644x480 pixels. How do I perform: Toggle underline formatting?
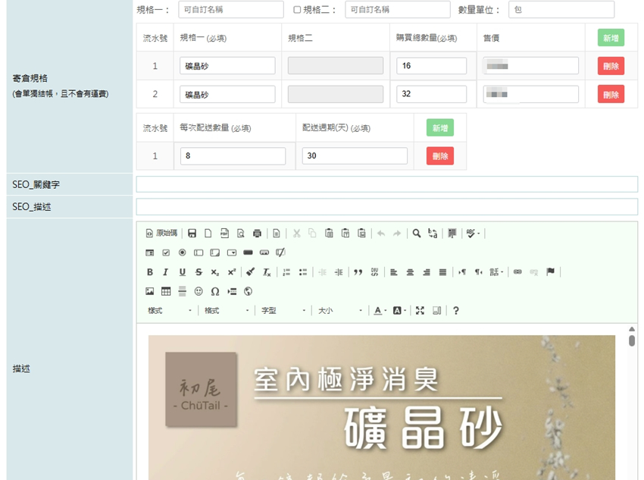click(183, 272)
